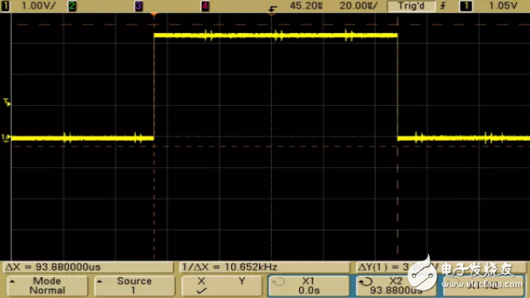Viewport: 530px width, 298px height.
Task: Click the Trig'd status indicator
Action: tap(411, 6)
